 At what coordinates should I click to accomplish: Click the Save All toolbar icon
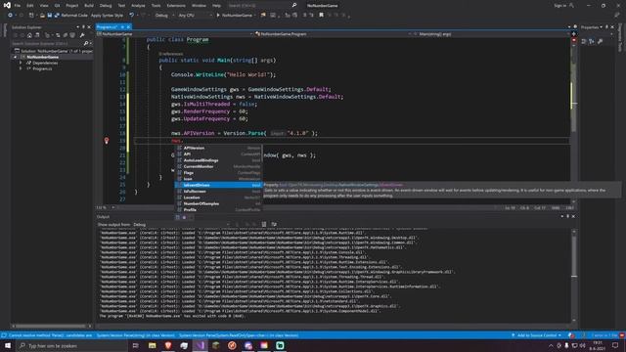[x=57, y=16]
